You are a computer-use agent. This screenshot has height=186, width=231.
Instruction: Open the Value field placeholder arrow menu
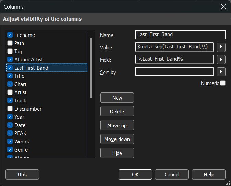click(x=221, y=47)
